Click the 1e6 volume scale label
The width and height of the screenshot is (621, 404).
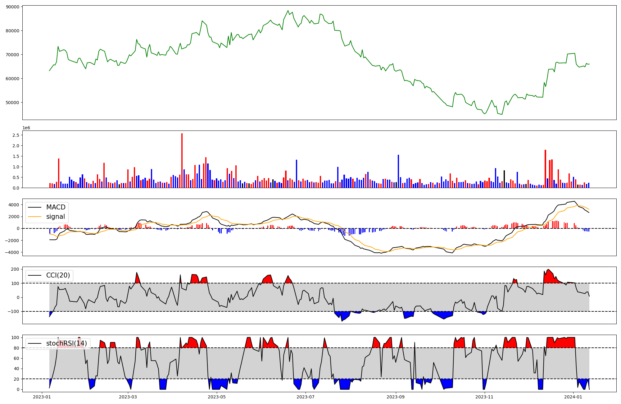pos(26,128)
